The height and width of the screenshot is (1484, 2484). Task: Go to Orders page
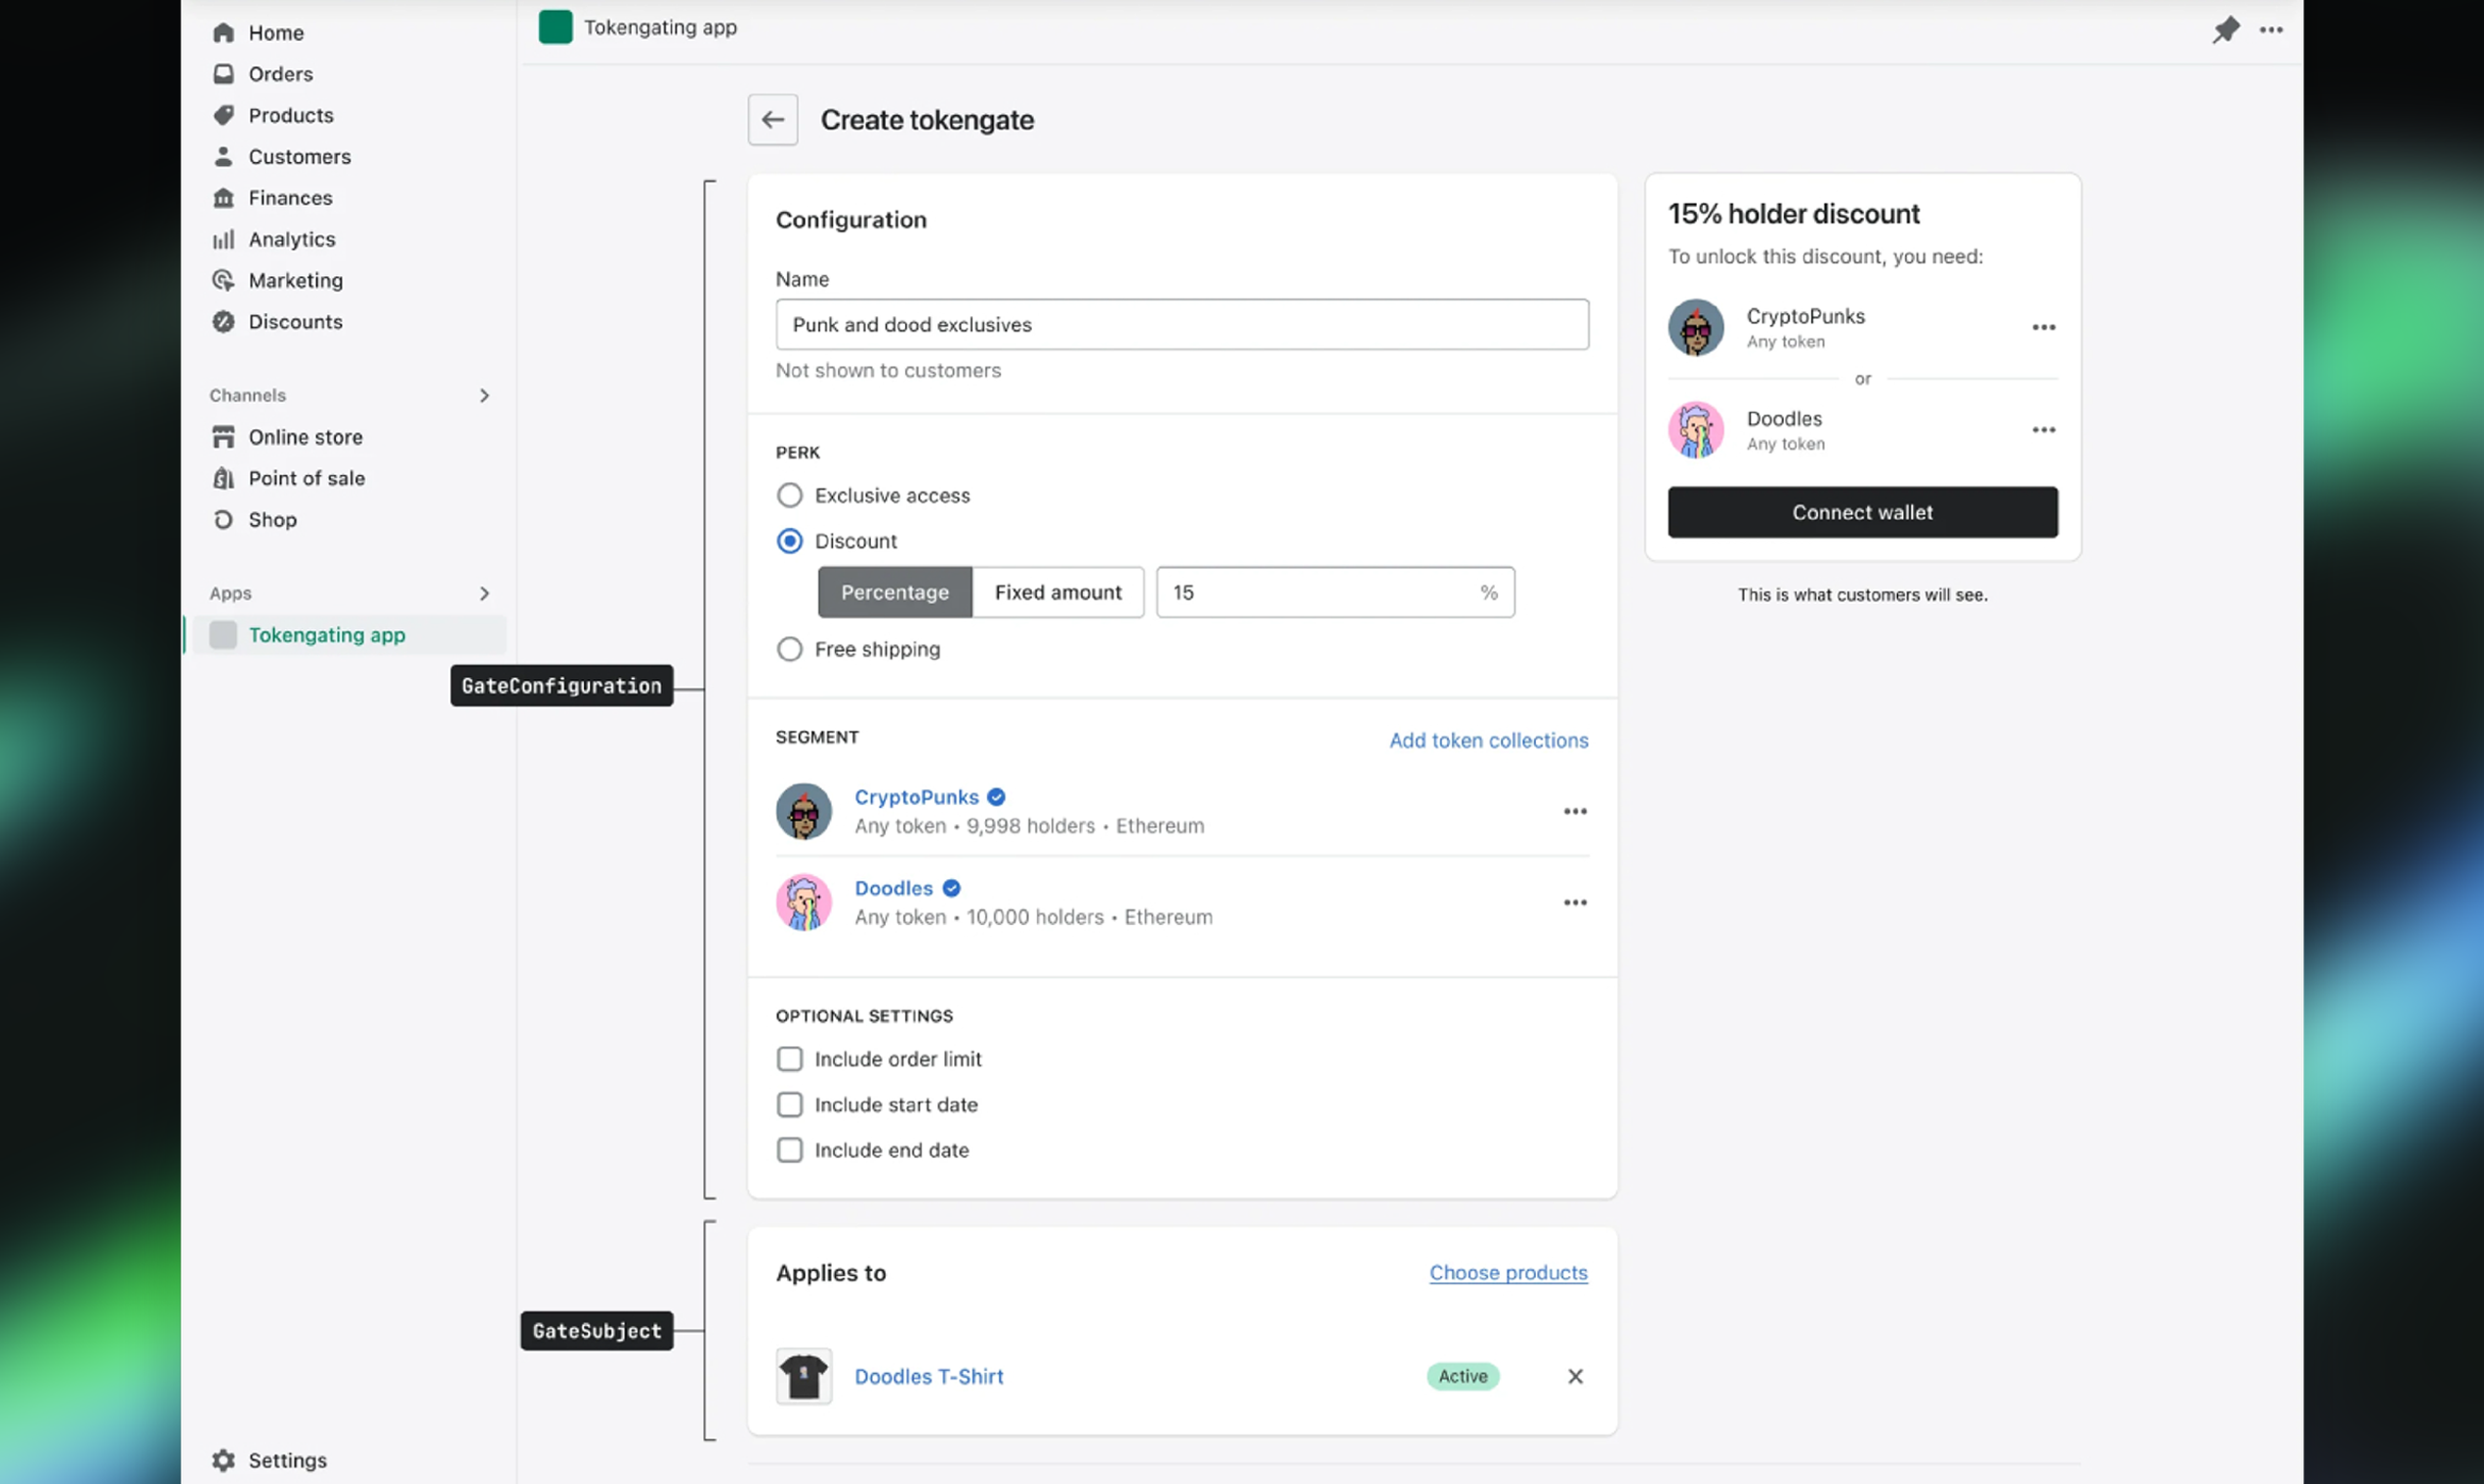point(281,74)
